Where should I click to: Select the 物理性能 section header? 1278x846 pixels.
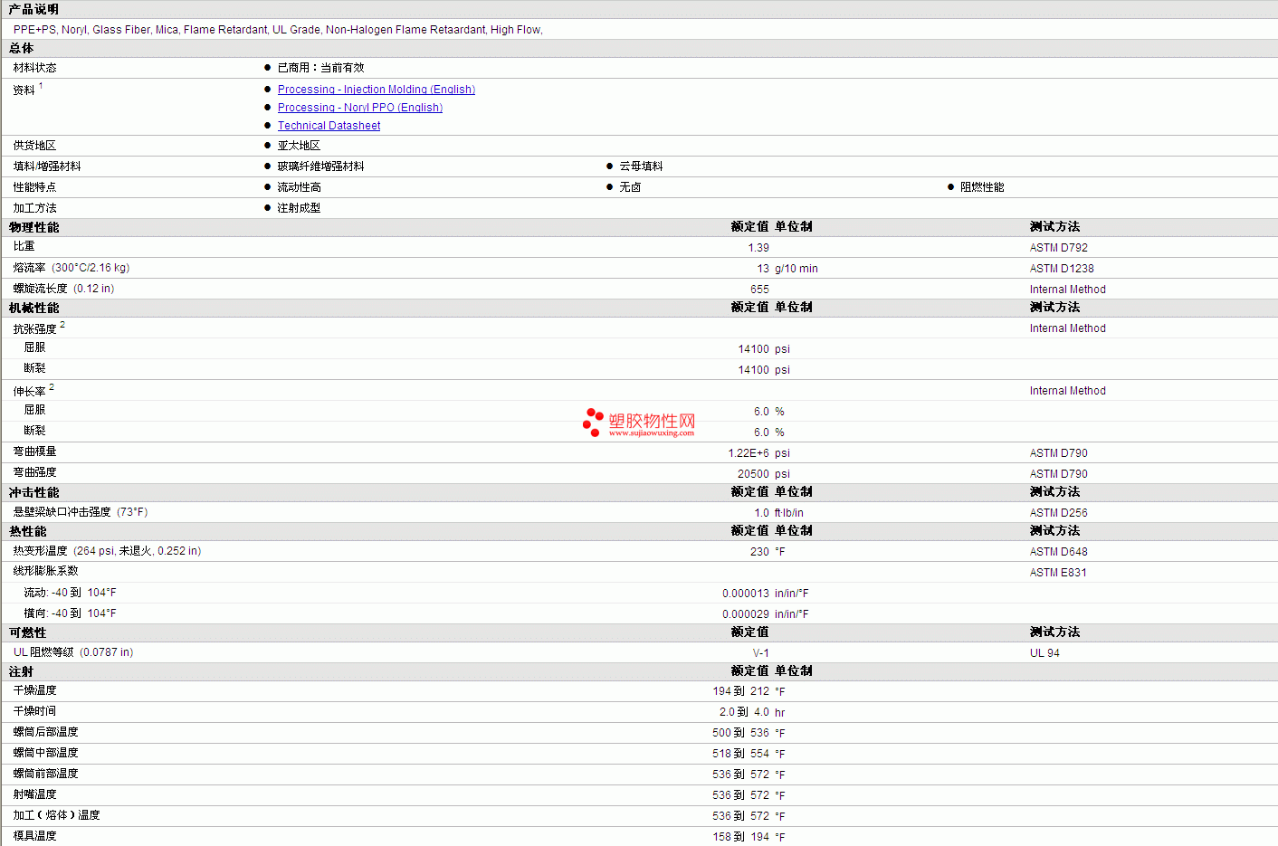33,227
